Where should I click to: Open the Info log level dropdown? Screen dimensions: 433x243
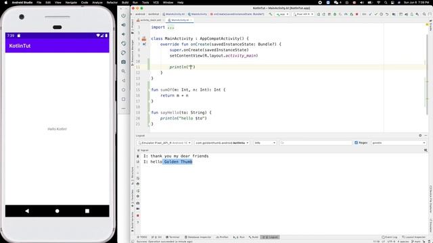[265, 142]
